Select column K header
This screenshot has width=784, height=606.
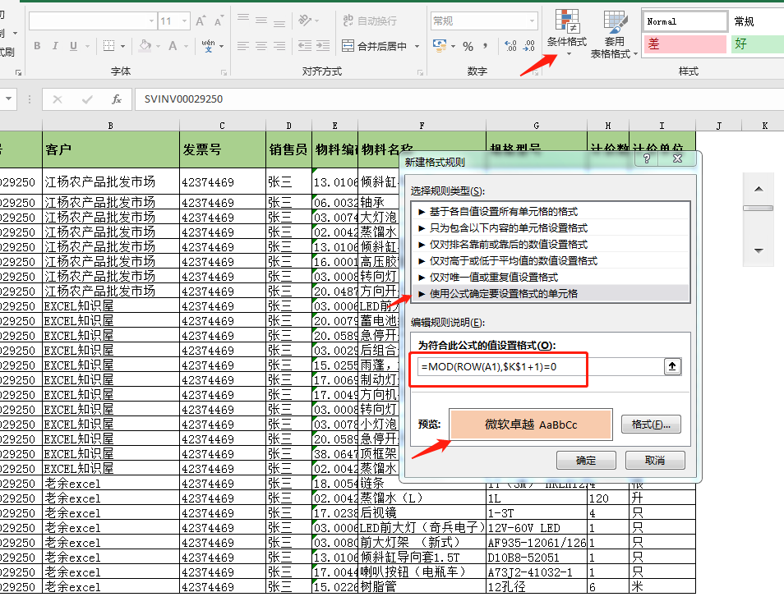764,126
